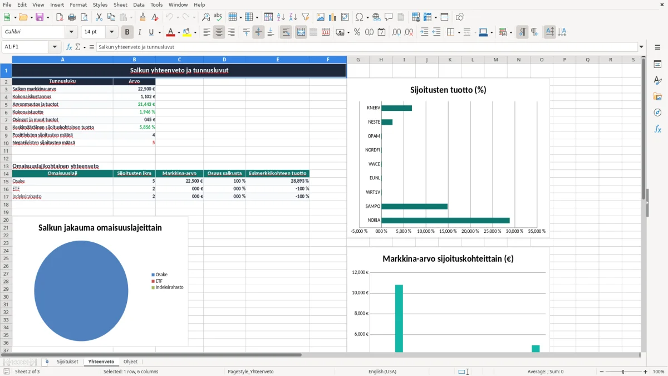Toggle Merge and Center Cells
This screenshot has height=376, width=668.
[301, 32]
